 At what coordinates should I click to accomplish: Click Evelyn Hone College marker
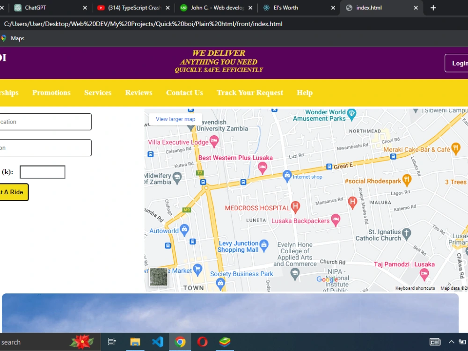pos(295,274)
